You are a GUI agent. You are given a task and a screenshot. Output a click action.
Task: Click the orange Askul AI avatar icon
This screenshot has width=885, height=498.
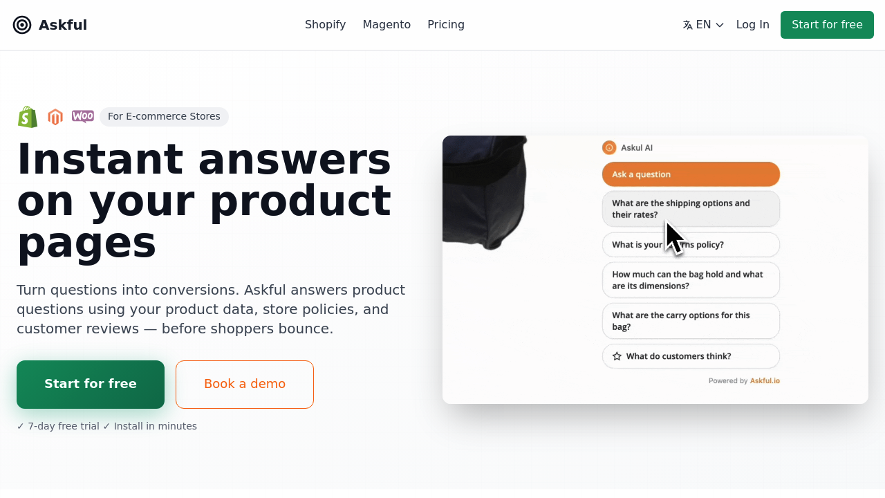pos(609,147)
